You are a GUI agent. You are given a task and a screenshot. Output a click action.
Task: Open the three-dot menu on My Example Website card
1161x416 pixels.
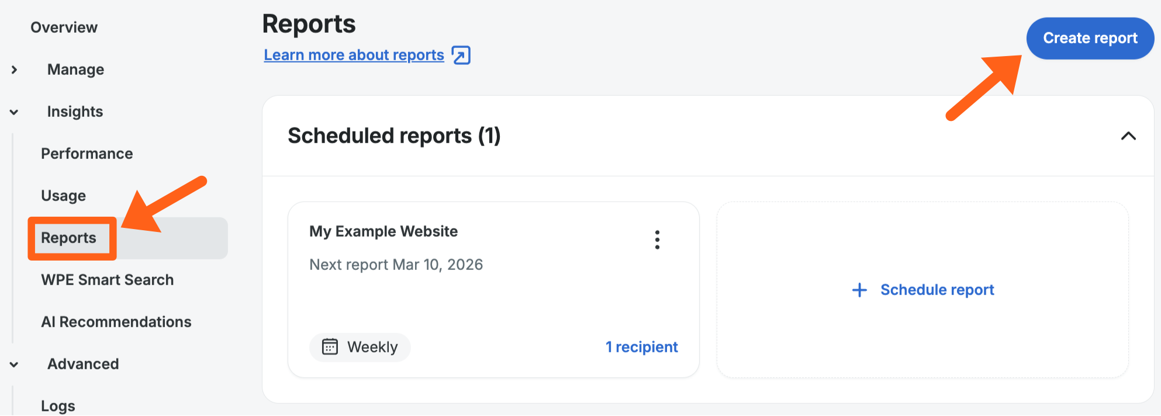tap(657, 240)
